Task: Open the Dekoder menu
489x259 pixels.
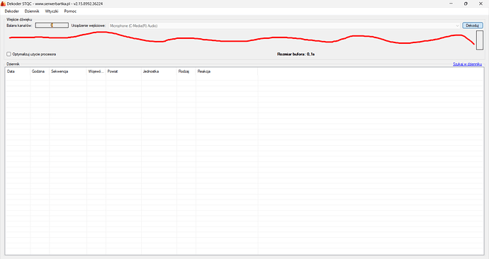Action: coord(12,11)
